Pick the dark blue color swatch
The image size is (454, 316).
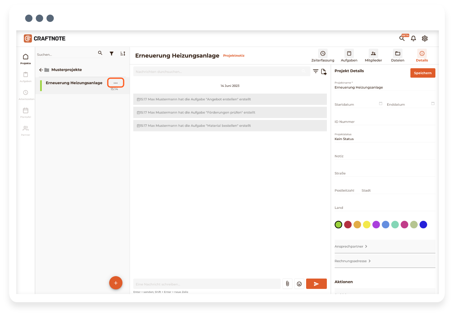tap(423, 225)
